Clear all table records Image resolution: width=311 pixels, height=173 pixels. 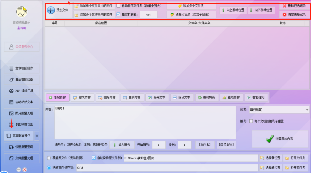click(x=294, y=14)
